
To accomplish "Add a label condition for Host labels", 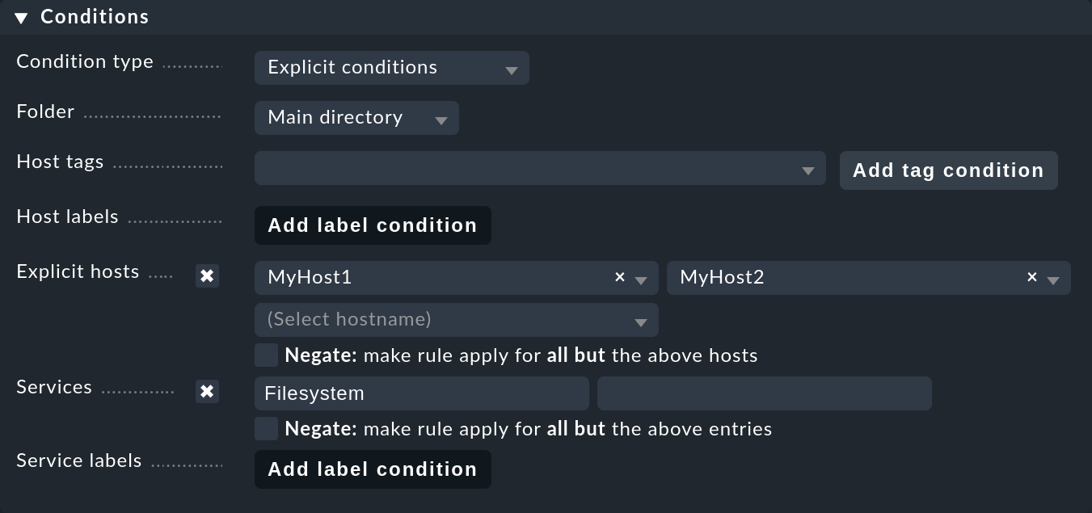I will coord(373,225).
